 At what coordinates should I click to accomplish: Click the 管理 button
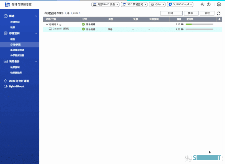click(207, 13)
